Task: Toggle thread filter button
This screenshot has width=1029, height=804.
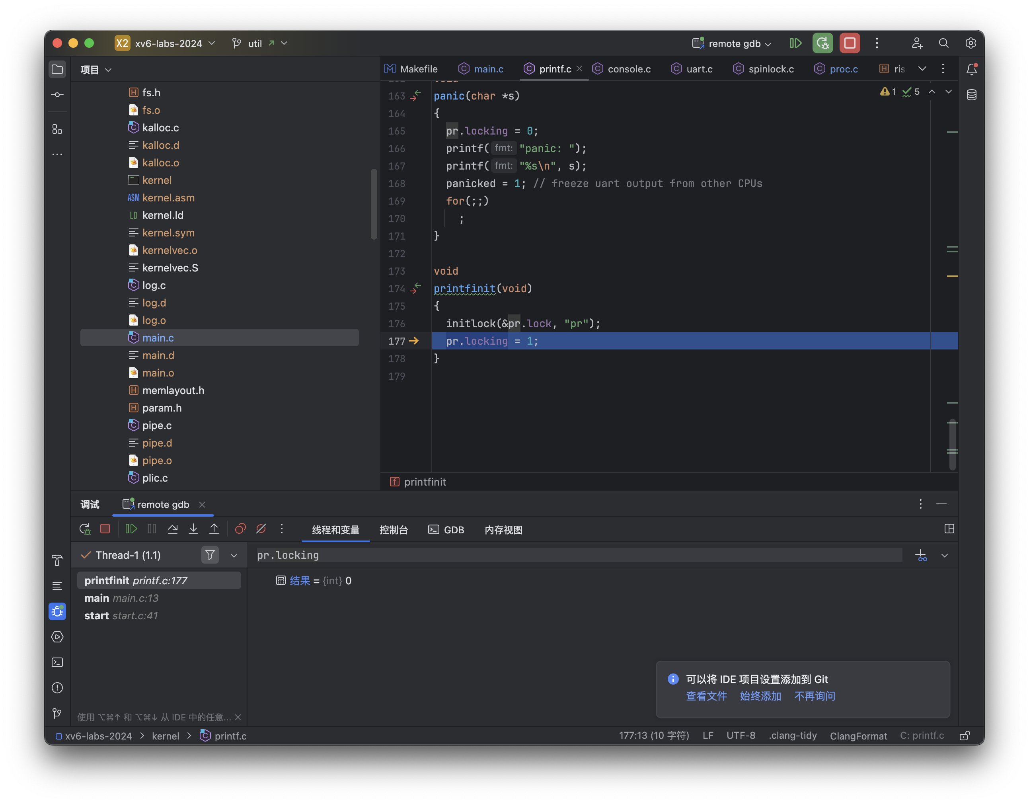Action: [210, 555]
